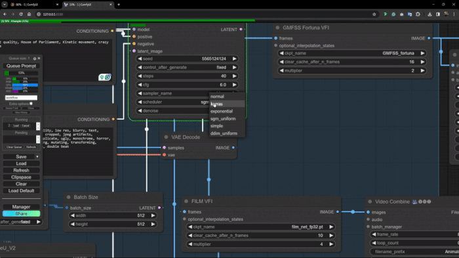Click the Queue Prompt button

(x=21, y=65)
